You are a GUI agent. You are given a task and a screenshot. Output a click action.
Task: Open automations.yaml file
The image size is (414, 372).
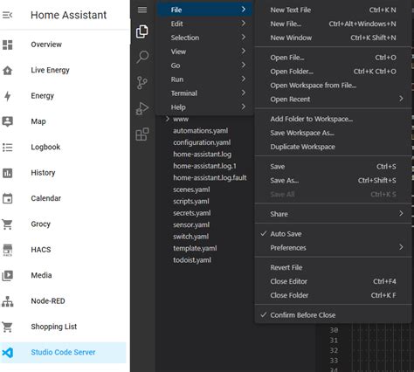(200, 131)
